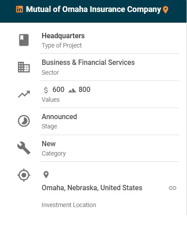Select Omaha, Nebraska, United States location text
187x252 pixels.
92,188
